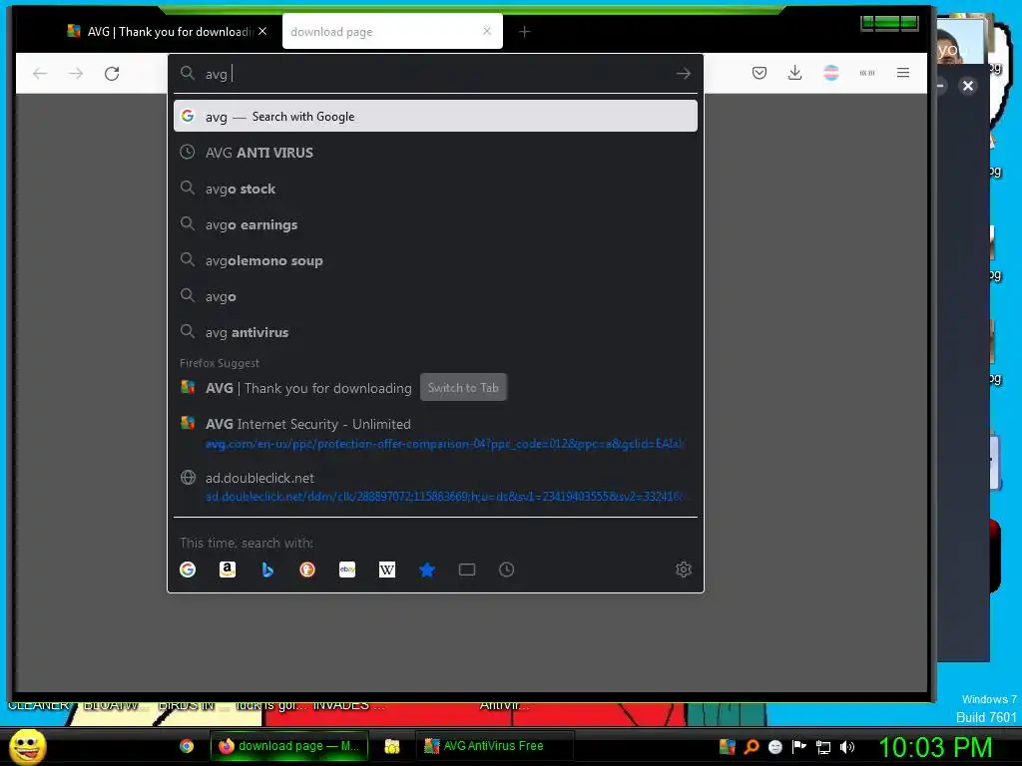Close the AVG Thank you tab
Screen dimensions: 1022x766
262,31
